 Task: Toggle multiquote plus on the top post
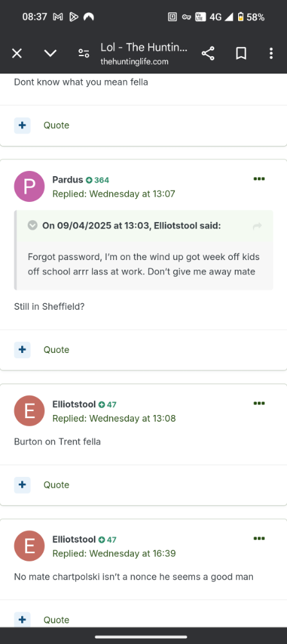click(x=22, y=125)
